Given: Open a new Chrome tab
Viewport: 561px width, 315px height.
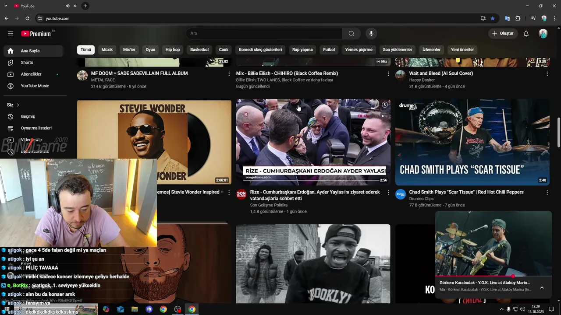Looking at the screenshot, I should [85, 6].
